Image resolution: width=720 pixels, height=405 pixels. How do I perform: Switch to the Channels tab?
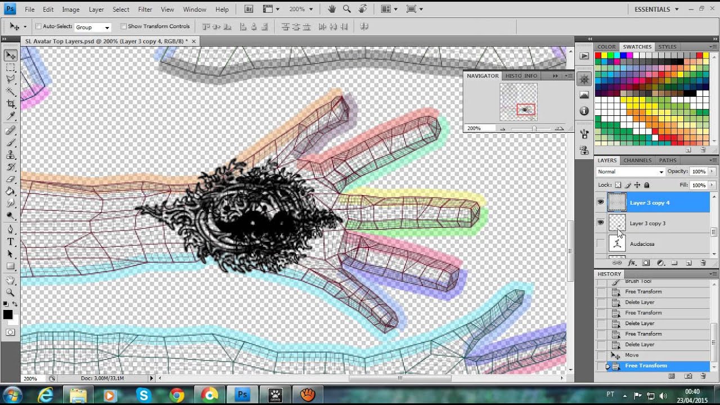[x=637, y=160]
